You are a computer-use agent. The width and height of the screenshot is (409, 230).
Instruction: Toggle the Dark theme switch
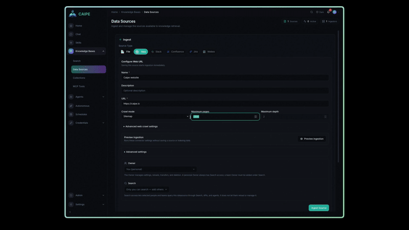coord(320,12)
